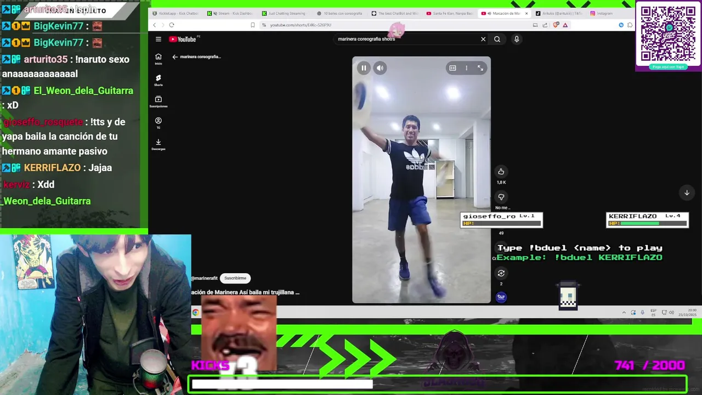Click the browser back arrow
Screen dimensions: 702x395
click(x=154, y=25)
